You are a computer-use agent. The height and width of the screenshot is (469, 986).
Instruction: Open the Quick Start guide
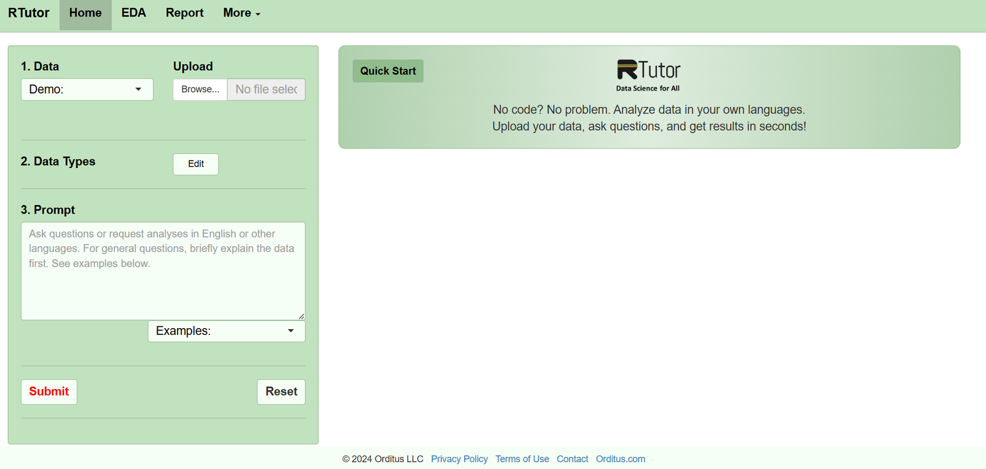click(388, 71)
